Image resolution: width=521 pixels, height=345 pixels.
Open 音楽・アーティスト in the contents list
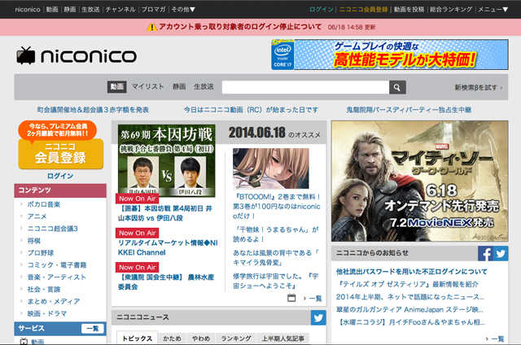[x=56, y=277]
